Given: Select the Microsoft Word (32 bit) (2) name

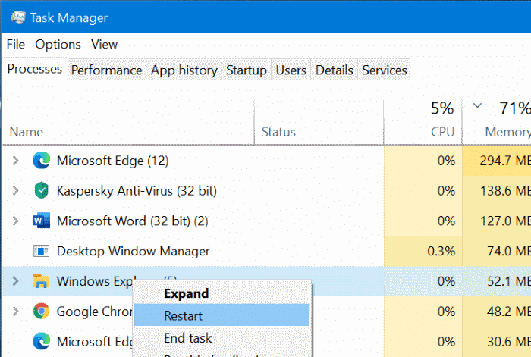Looking at the screenshot, I should 133,221.
